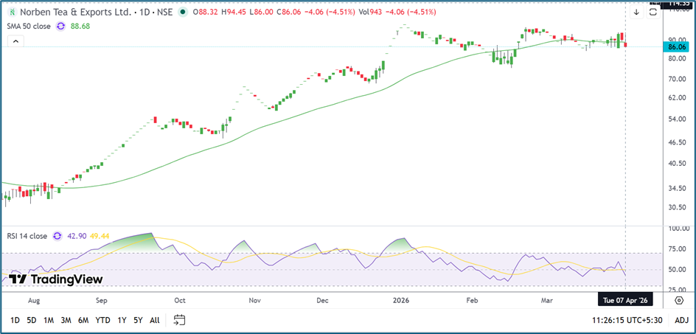Click the Norben Tea symbol logo icon
The image size is (696, 334).
[13, 12]
